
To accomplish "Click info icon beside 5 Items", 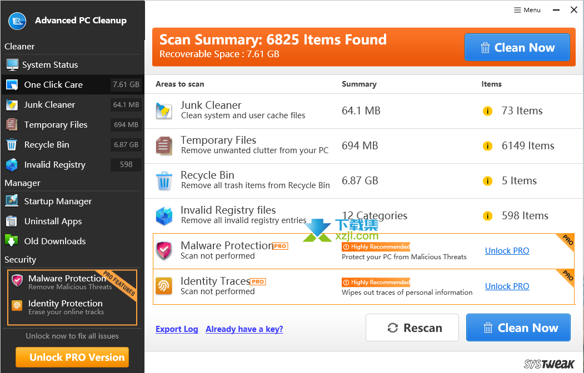I will pyautogui.click(x=487, y=181).
